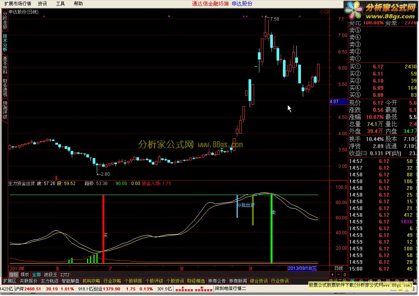
Task: Open the 主力轨迹 bottom tab
Action: (x=49, y=281)
